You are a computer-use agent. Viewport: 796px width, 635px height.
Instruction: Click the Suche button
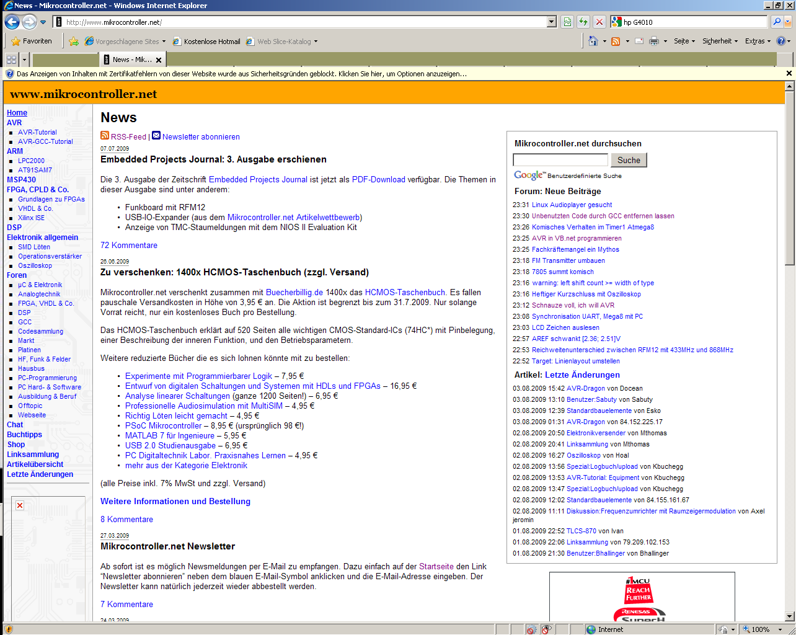629,160
